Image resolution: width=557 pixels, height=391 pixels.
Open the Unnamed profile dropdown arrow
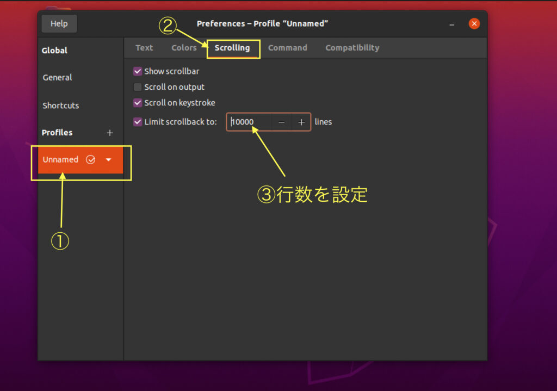click(x=109, y=160)
